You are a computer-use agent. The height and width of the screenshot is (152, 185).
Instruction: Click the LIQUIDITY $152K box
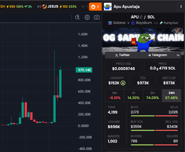point(117,81)
